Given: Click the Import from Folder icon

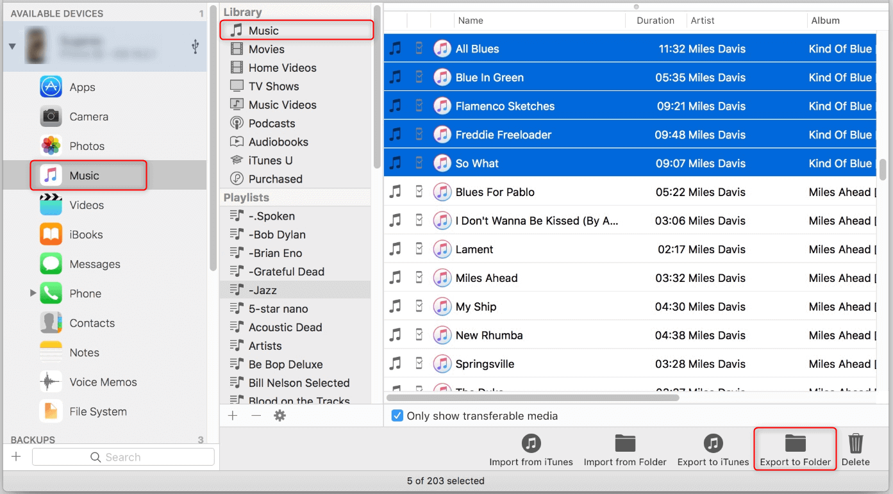Looking at the screenshot, I should tap(624, 443).
